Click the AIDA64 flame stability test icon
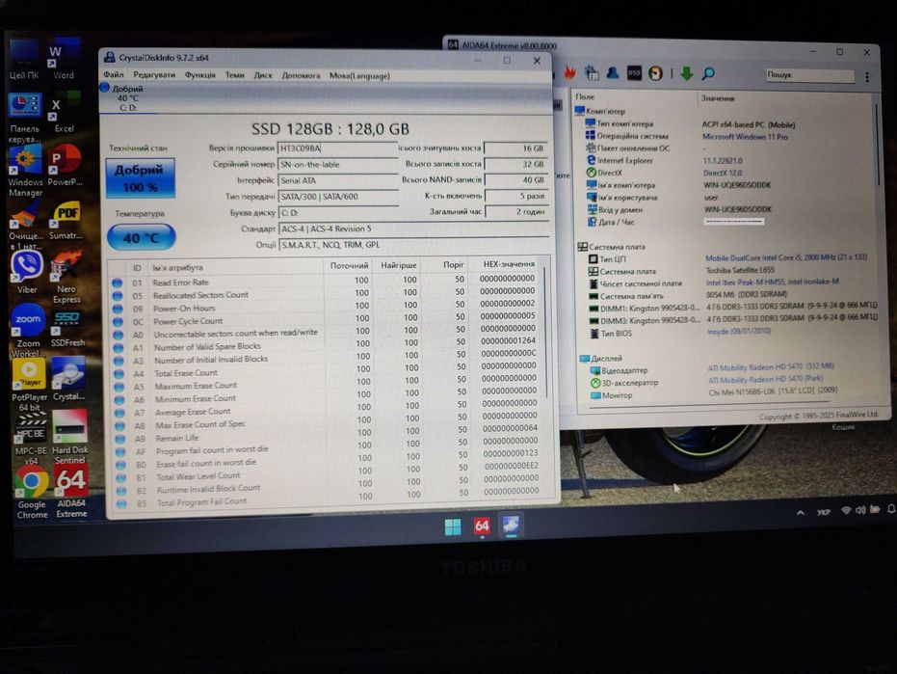Screen dimensions: 897x674 coord(569,72)
